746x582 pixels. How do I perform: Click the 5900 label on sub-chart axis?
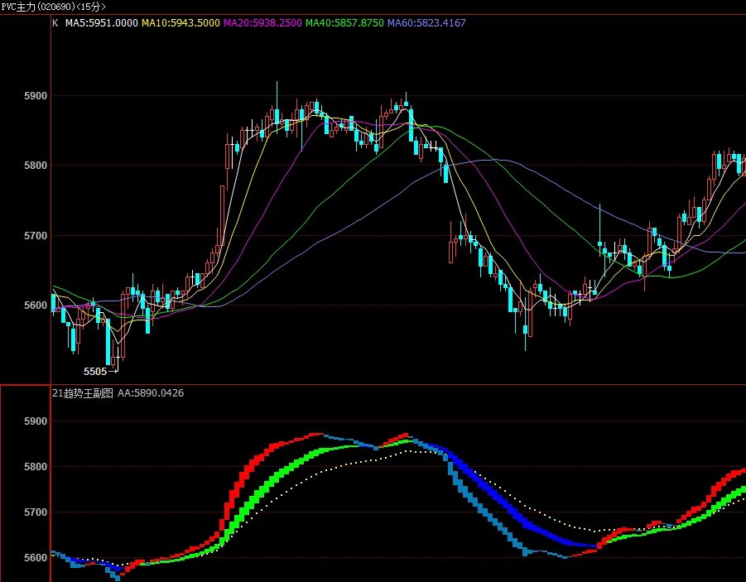click(x=35, y=421)
